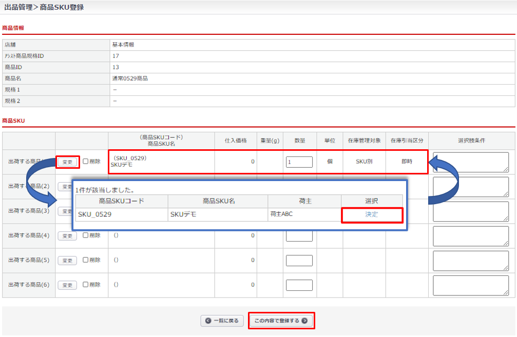Click (SKU_0529) SKUデモ cell in first SKU row
Screen dimensions: 517x337
[x=162, y=162]
